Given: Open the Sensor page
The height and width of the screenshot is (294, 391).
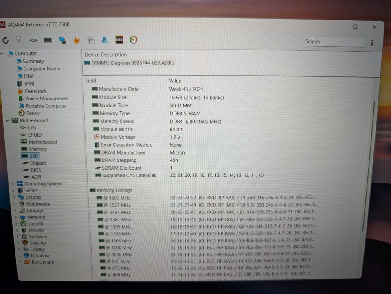Looking at the screenshot, I should pos(30,113).
